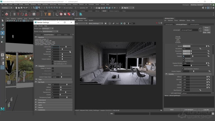Click the Focus button in Attribute Editor
This screenshot has width=215, height=121.
pyautogui.click(x=206, y=28)
